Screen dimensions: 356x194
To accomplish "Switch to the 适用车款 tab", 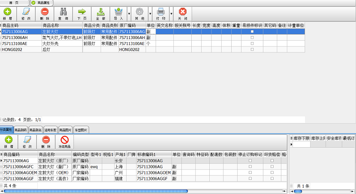I will (51, 130).
